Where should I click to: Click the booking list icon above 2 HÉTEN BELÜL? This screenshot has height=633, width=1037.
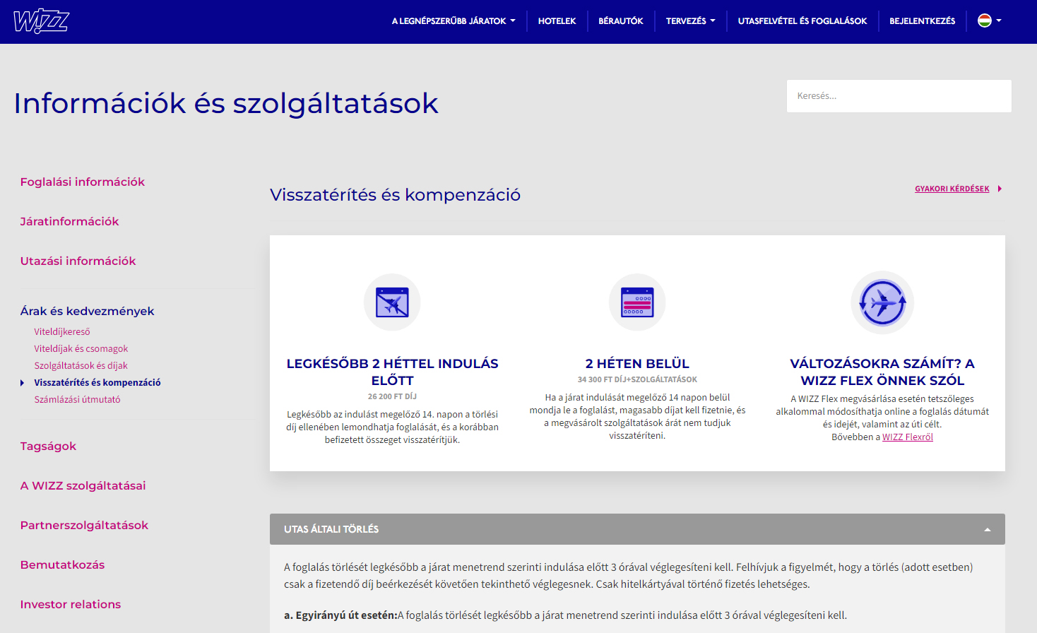coord(637,302)
